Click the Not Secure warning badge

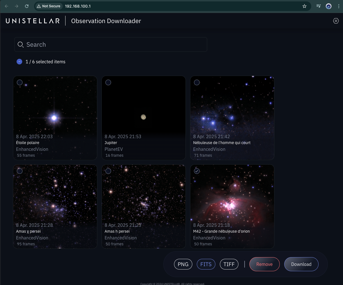tap(49, 6)
